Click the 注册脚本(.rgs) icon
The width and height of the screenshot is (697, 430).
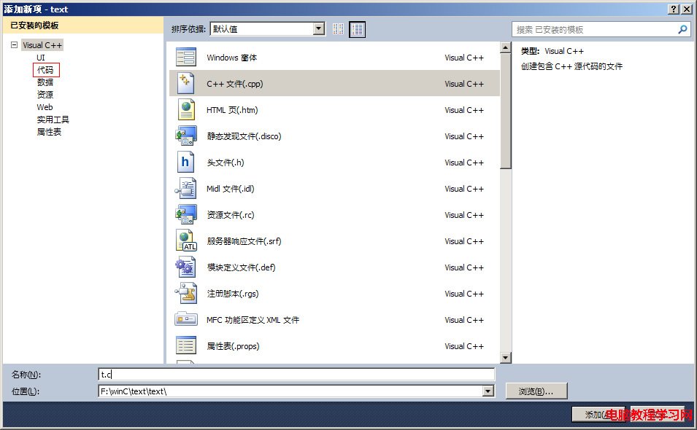[186, 293]
